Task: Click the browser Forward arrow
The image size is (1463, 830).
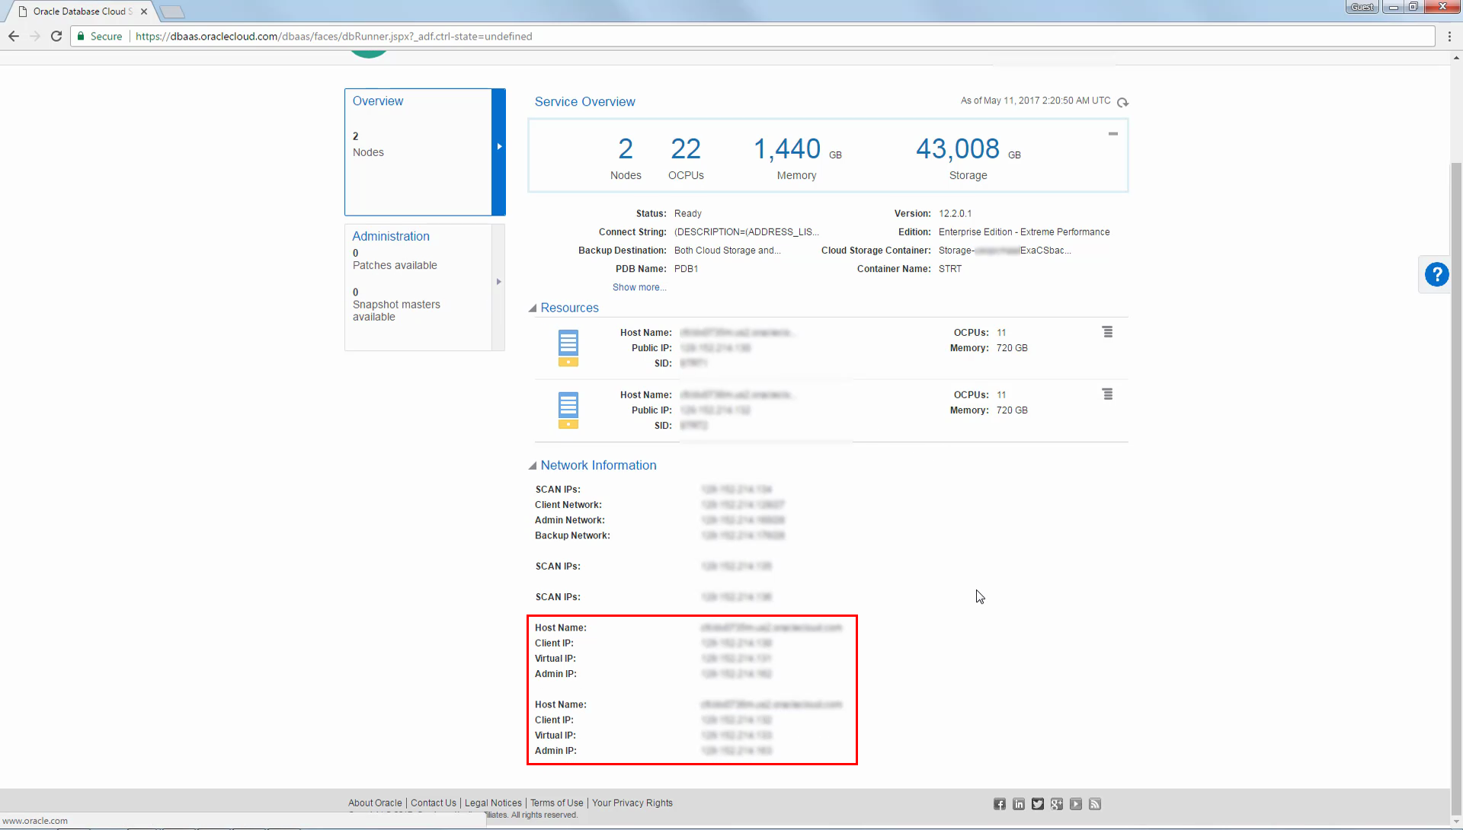Action: click(35, 36)
